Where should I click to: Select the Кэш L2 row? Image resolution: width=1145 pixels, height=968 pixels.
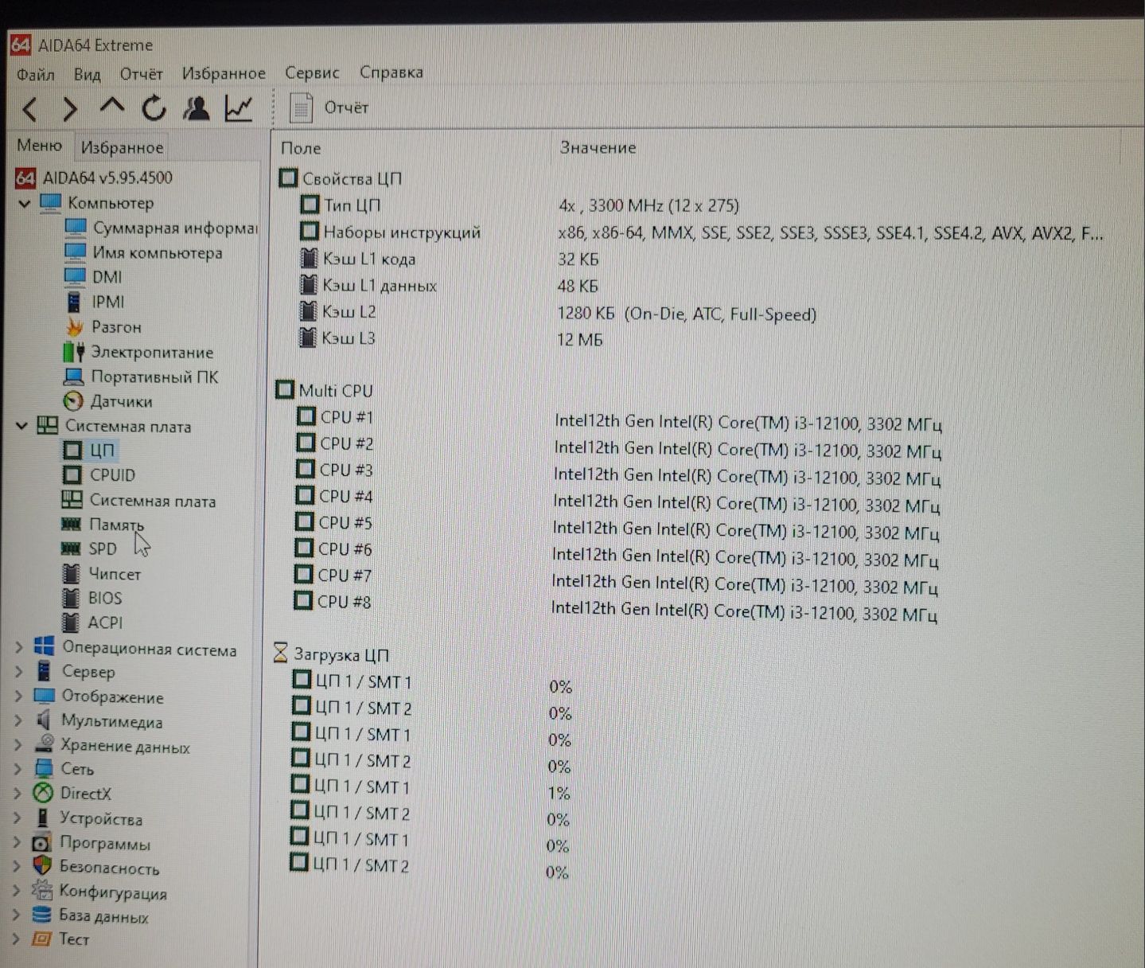click(349, 311)
